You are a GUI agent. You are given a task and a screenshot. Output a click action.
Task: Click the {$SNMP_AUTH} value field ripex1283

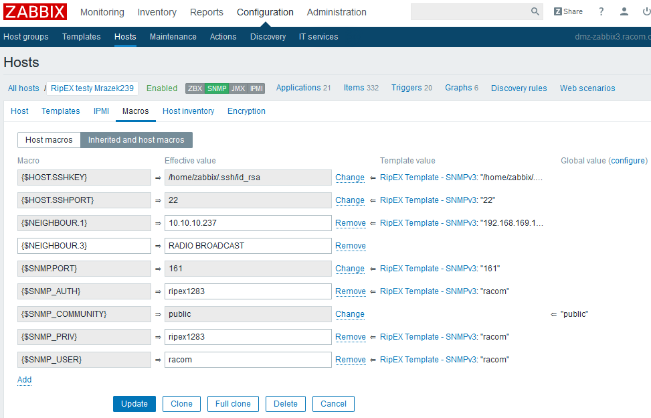[248, 291]
